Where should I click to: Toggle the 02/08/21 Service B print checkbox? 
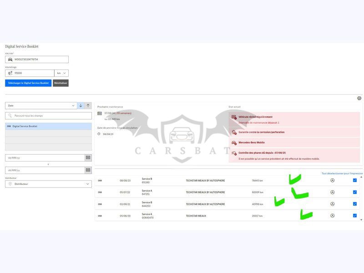[354, 204]
